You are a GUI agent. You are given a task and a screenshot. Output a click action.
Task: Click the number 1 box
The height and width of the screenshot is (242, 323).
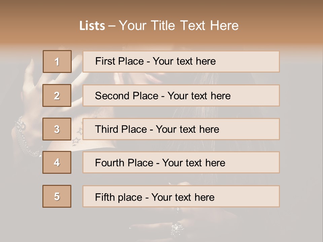click(x=57, y=62)
